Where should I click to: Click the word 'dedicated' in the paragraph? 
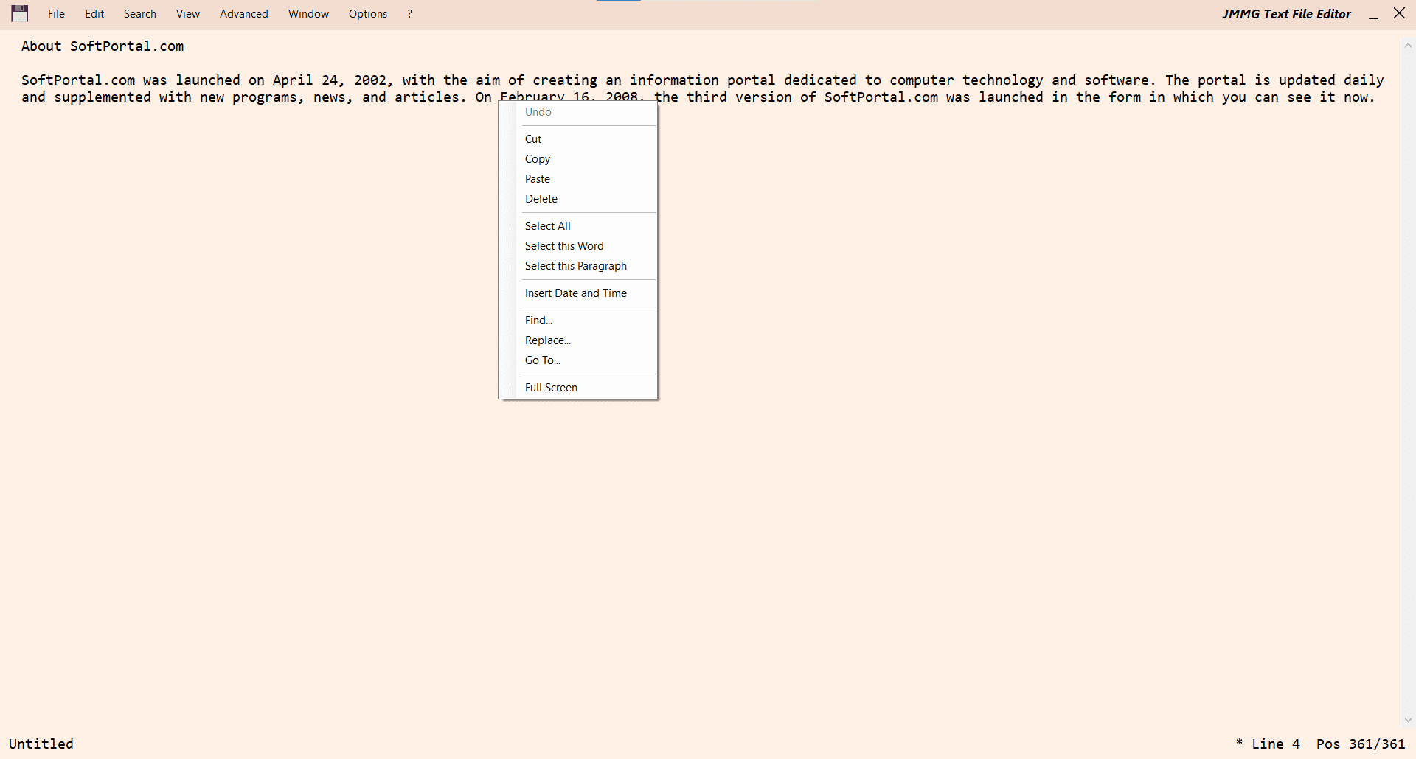coord(820,80)
